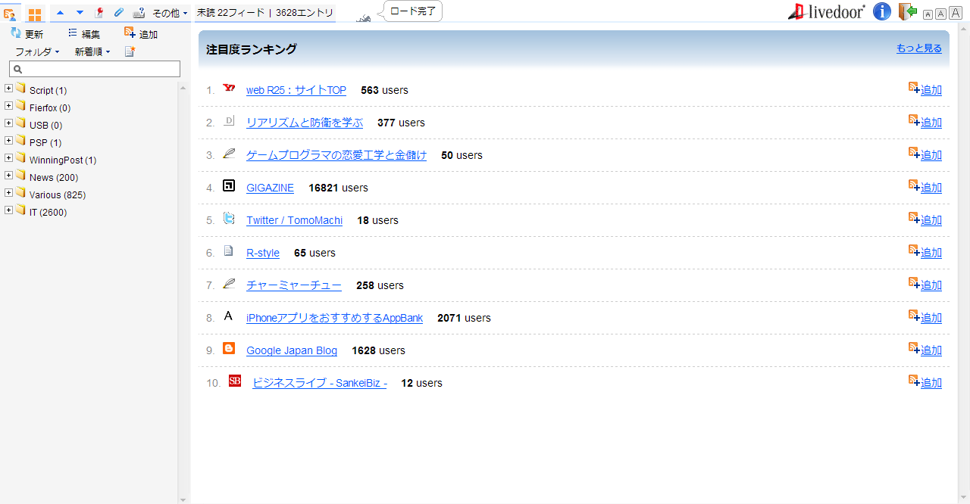The width and height of the screenshot is (970, 504).
Task: Open the Google Japan Blog link
Action: (x=292, y=350)
